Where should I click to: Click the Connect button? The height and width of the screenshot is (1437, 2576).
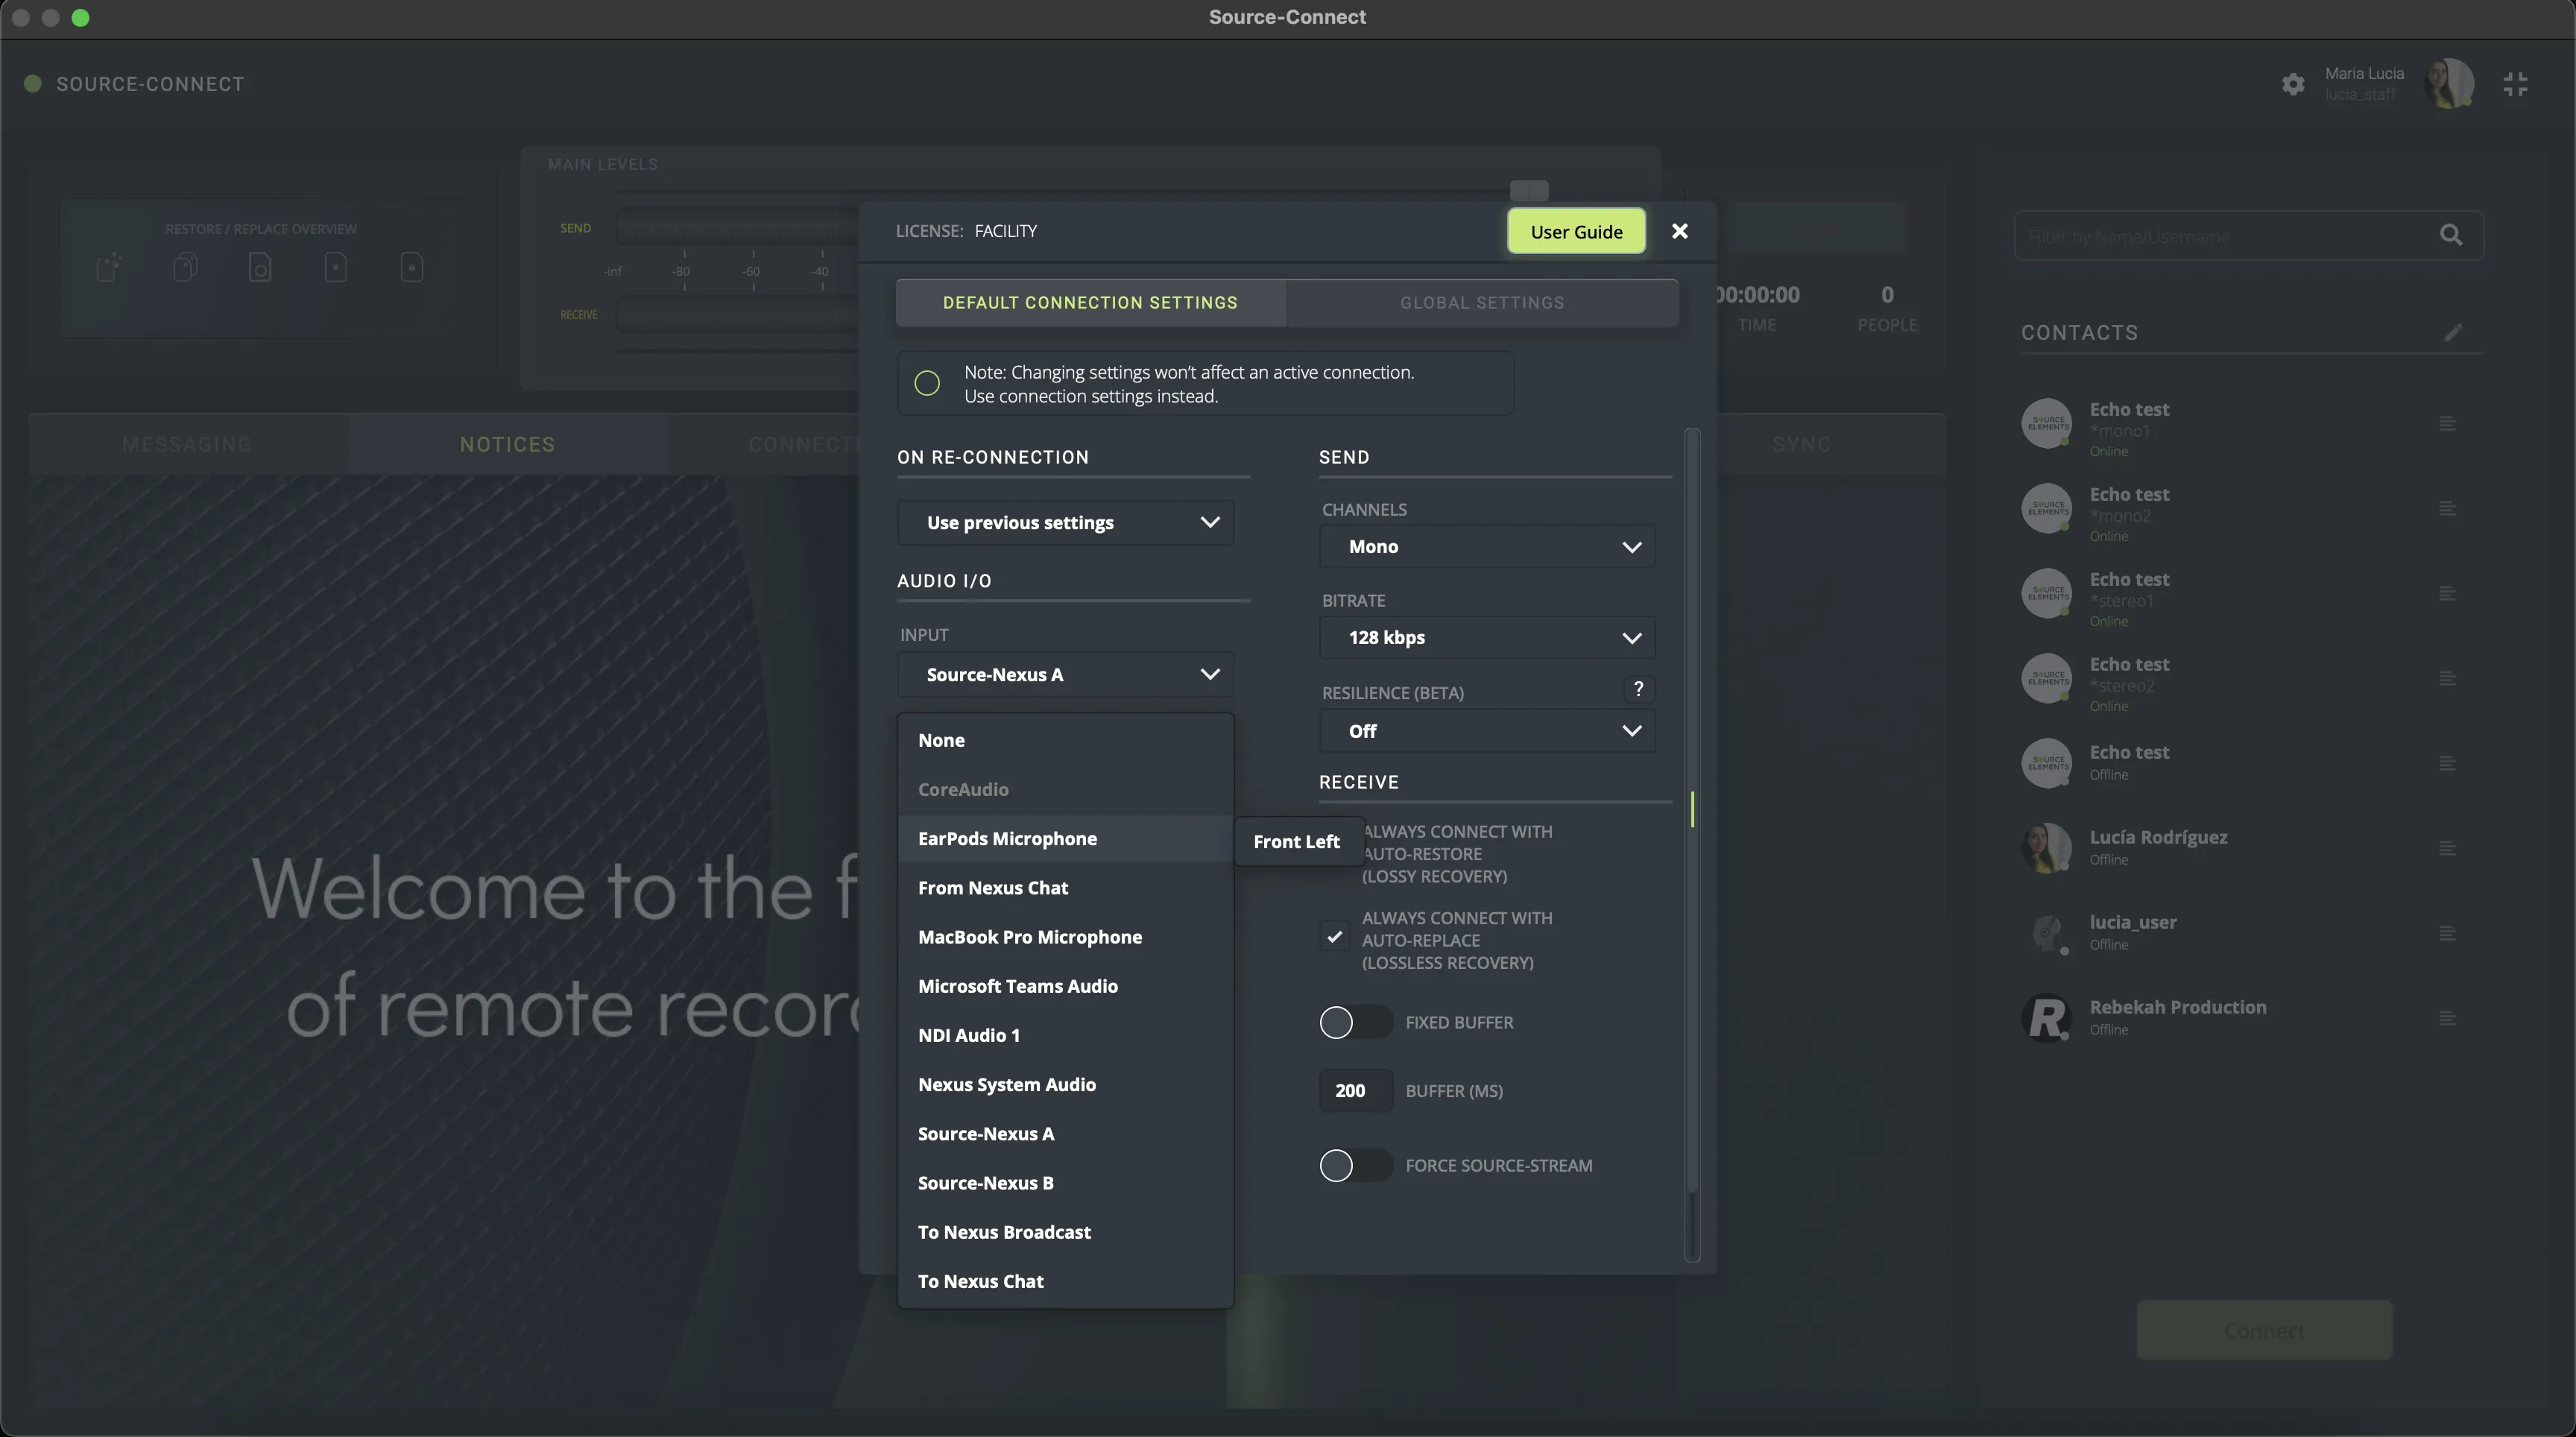[2264, 1331]
